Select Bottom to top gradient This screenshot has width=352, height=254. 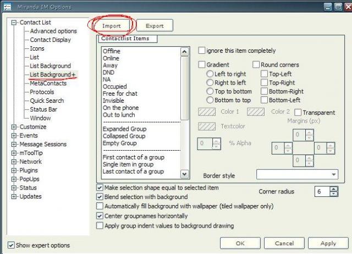(210, 100)
